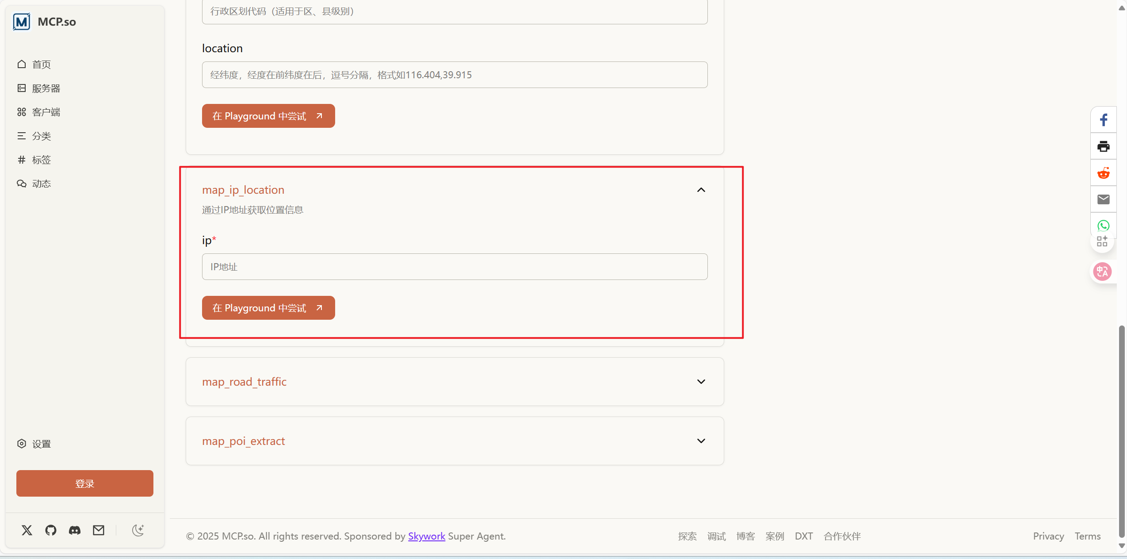Screen dimensions: 1127x559
Task: Expand the map_road_traffic section
Action: 701,382
